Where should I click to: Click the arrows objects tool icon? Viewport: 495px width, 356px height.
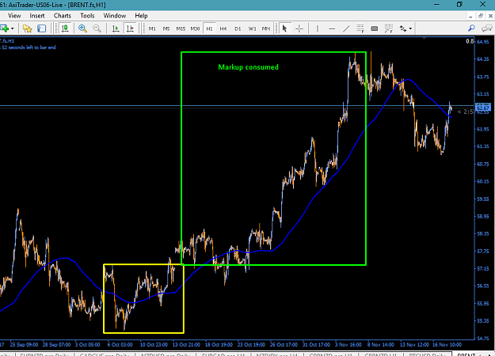tap(403, 28)
